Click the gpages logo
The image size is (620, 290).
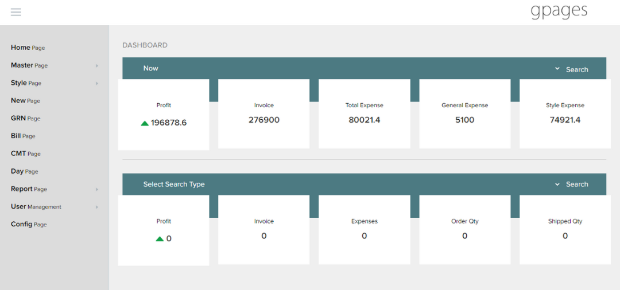click(x=559, y=11)
